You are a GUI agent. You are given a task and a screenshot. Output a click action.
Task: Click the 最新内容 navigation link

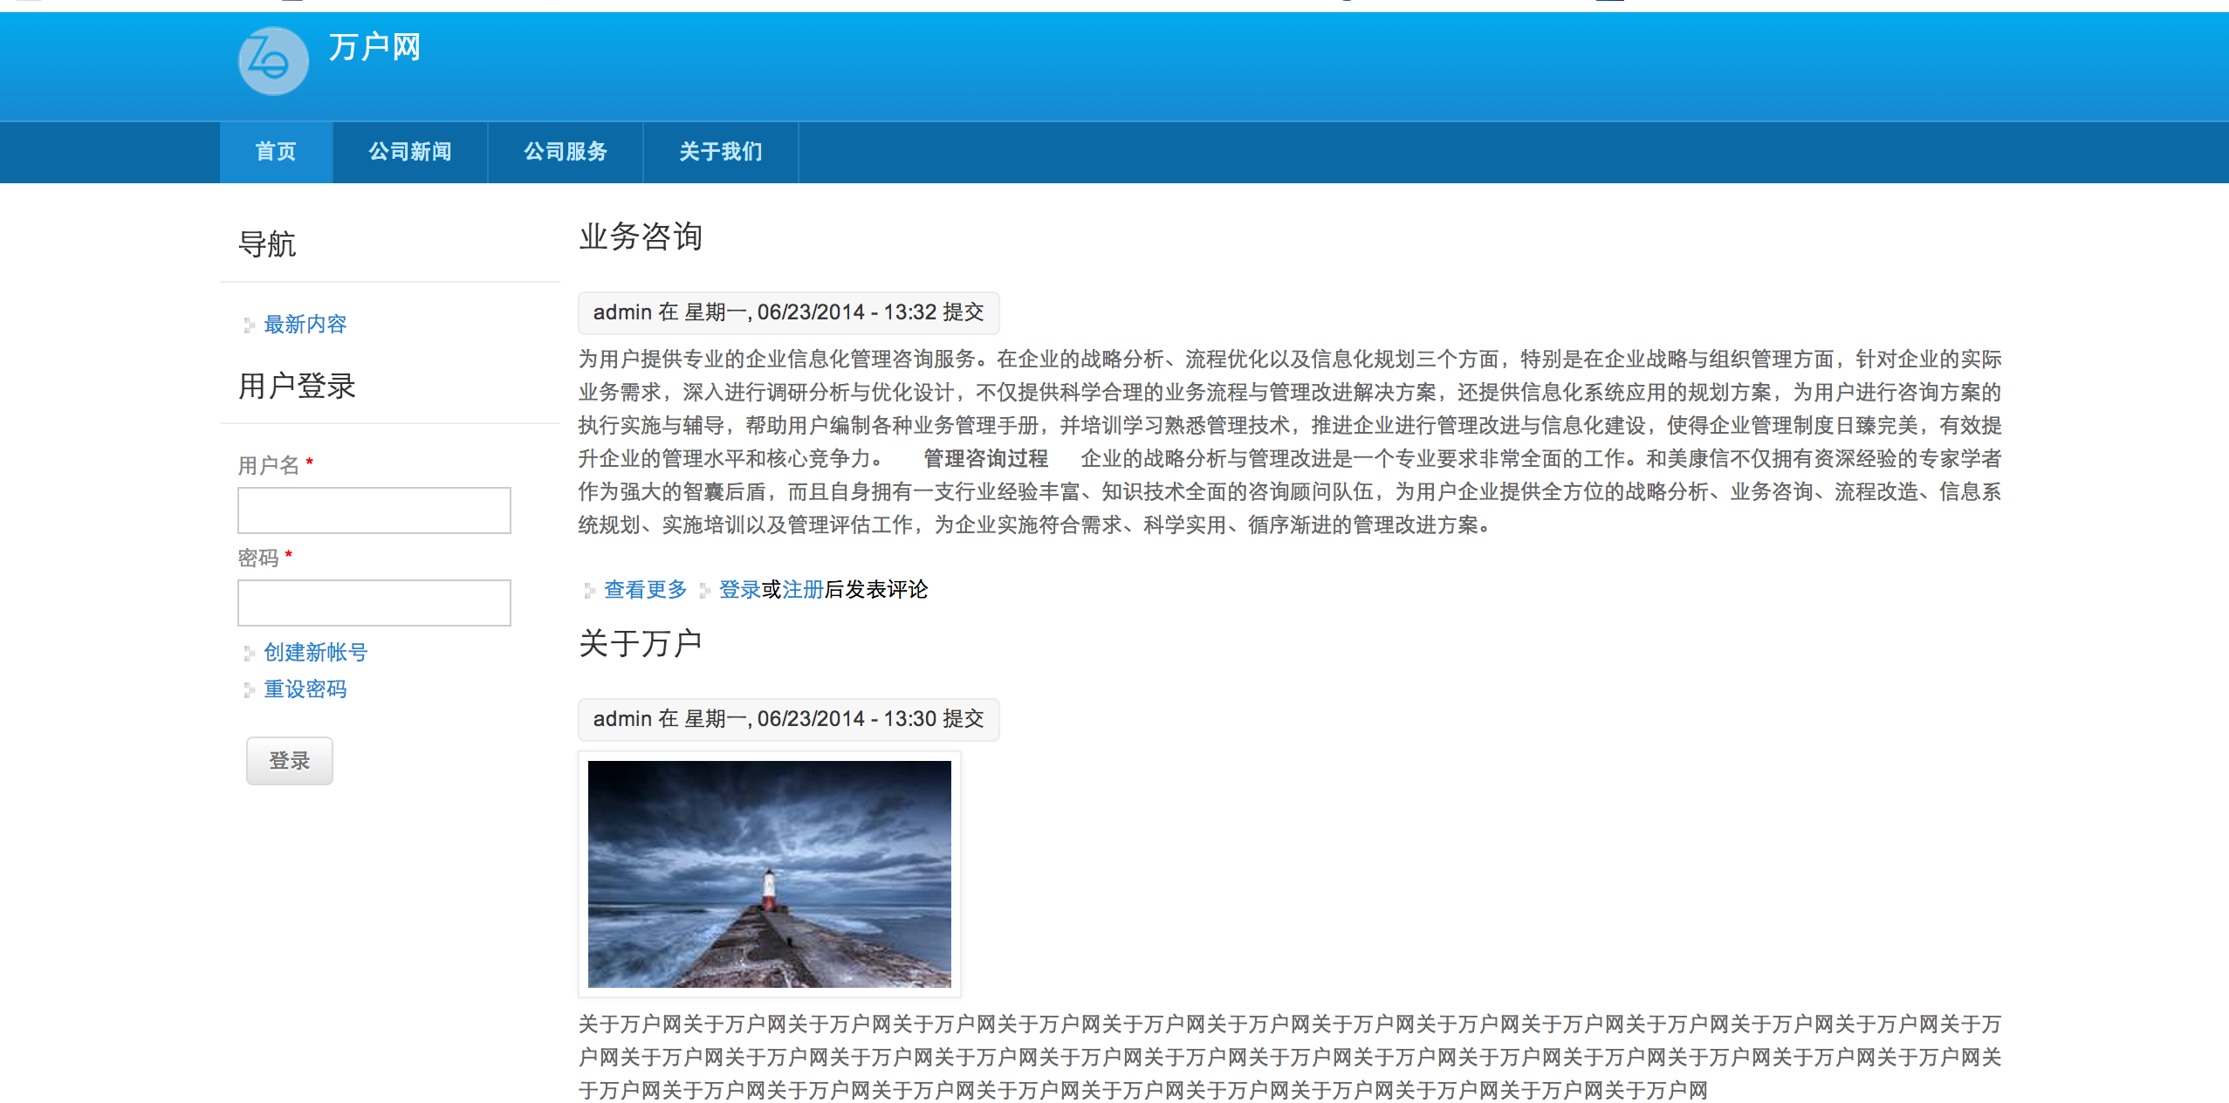coord(305,325)
